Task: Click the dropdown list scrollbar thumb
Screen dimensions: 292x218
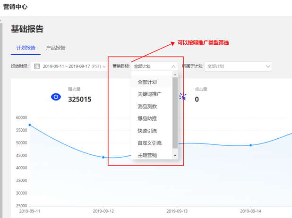Action: 175,112
